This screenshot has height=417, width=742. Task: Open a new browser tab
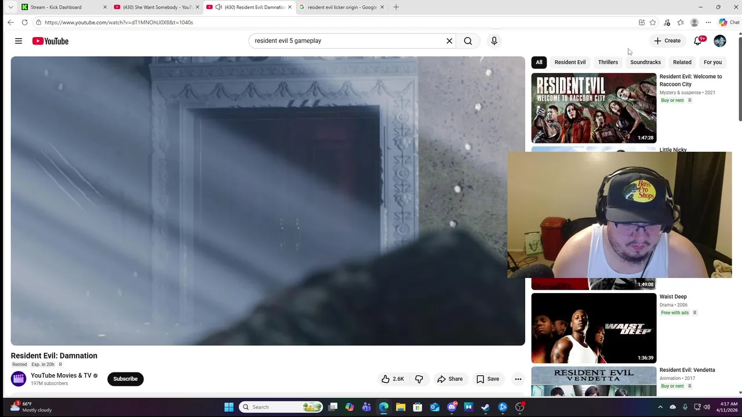[396, 7]
